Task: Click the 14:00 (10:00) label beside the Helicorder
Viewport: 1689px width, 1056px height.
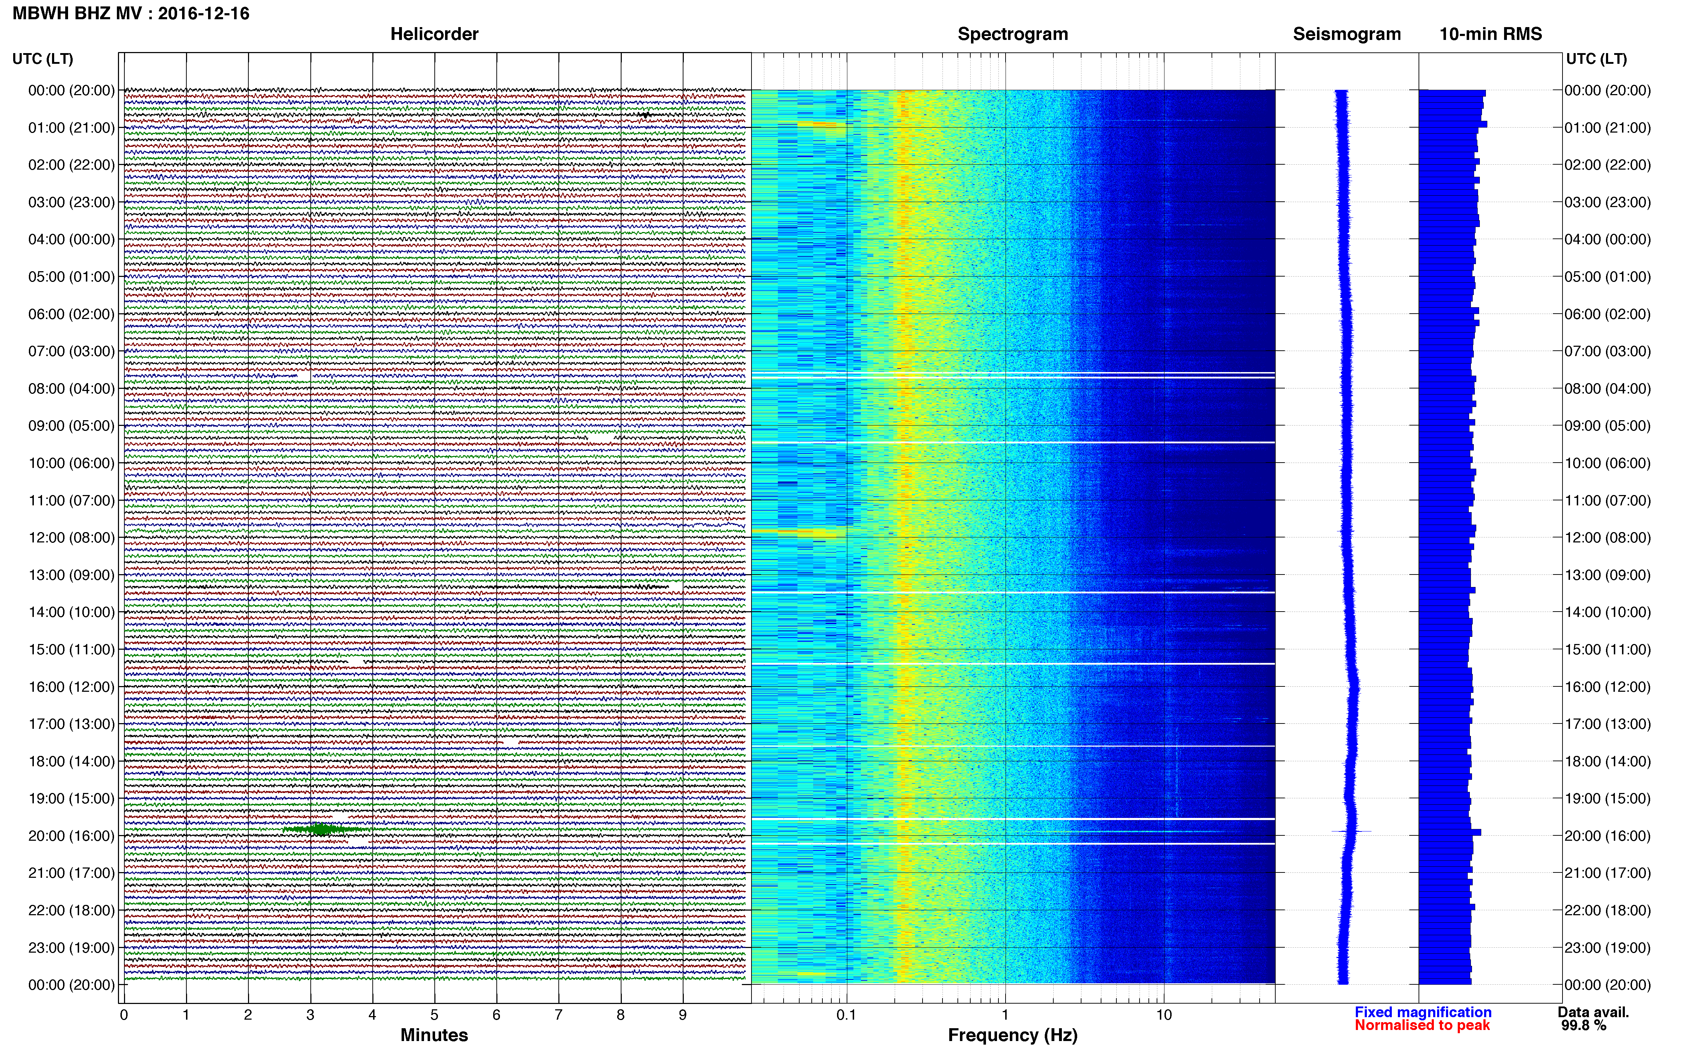Action: tap(71, 612)
